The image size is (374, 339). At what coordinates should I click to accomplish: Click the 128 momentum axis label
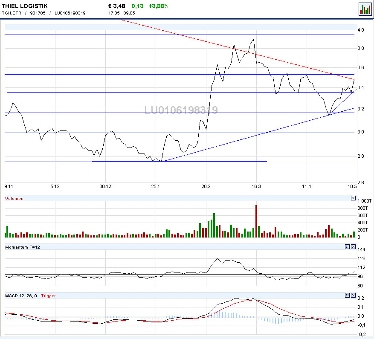361,258
